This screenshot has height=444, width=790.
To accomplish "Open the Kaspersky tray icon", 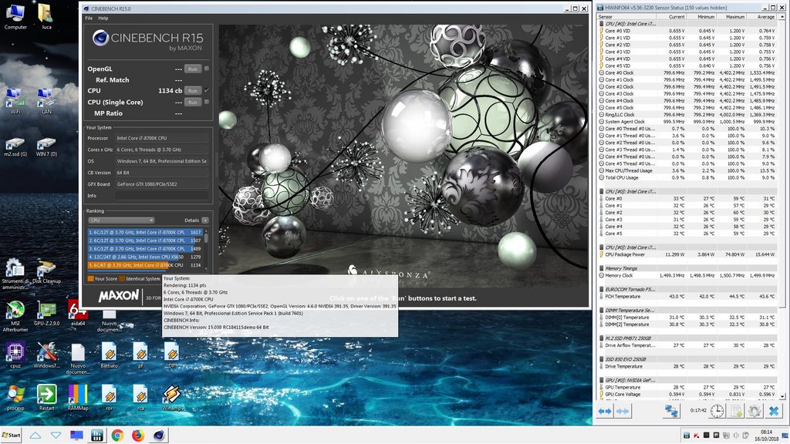I will 697,436.
